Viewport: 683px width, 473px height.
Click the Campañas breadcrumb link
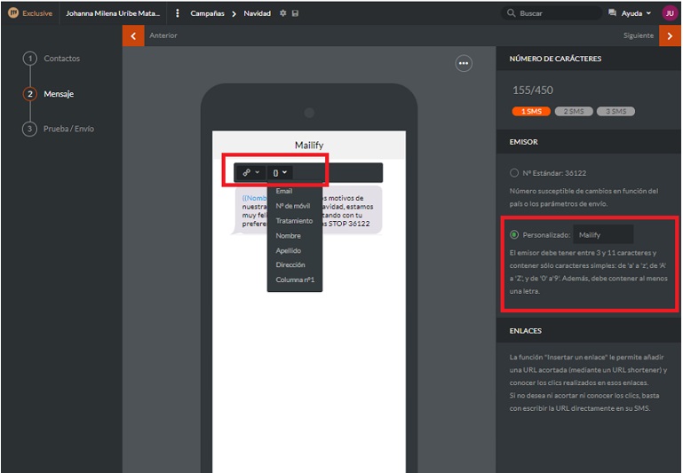(207, 13)
